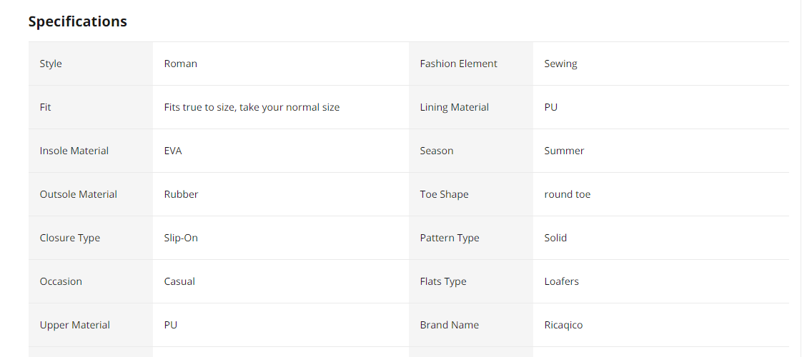Click the EVA insole value
Screen dimensions: 812x357
click(173, 151)
